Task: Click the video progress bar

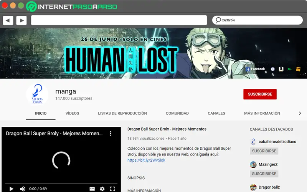Action: tap(61, 184)
